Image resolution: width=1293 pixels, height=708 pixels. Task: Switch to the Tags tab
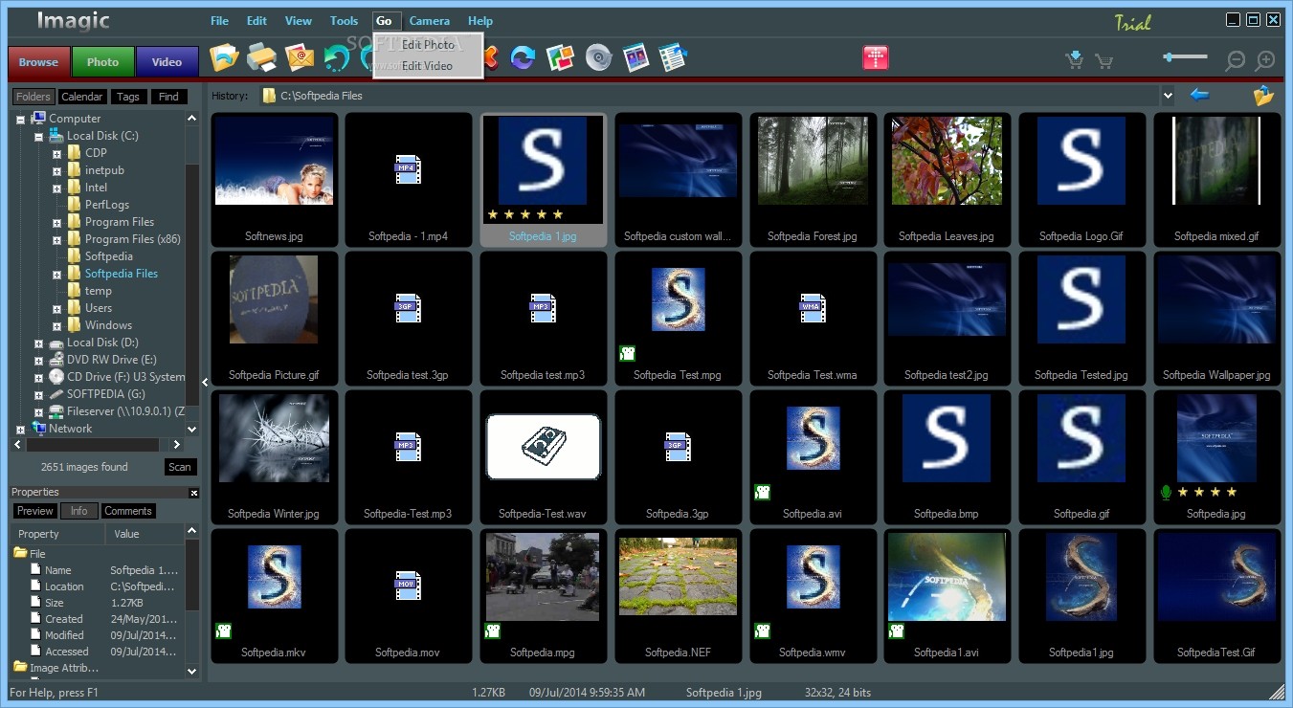pos(128,97)
